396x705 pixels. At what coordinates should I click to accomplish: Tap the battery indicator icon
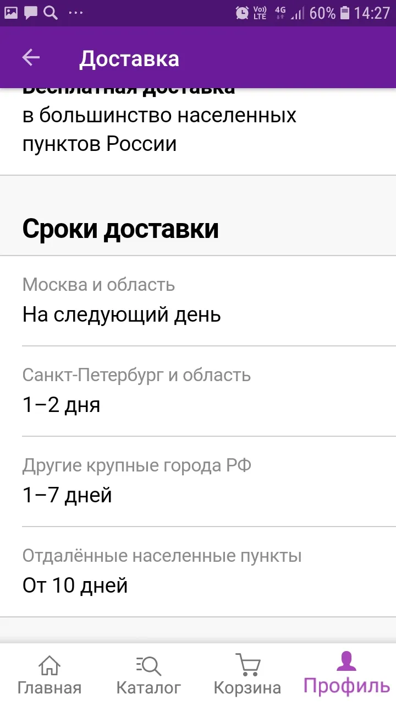click(x=345, y=13)
